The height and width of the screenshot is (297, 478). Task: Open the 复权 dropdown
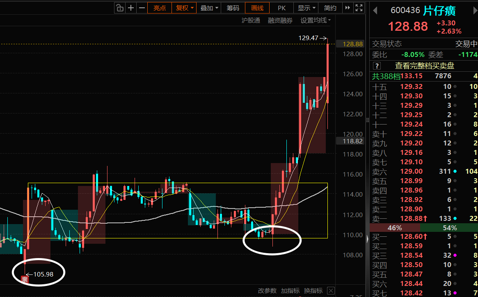tap(184, 8)
